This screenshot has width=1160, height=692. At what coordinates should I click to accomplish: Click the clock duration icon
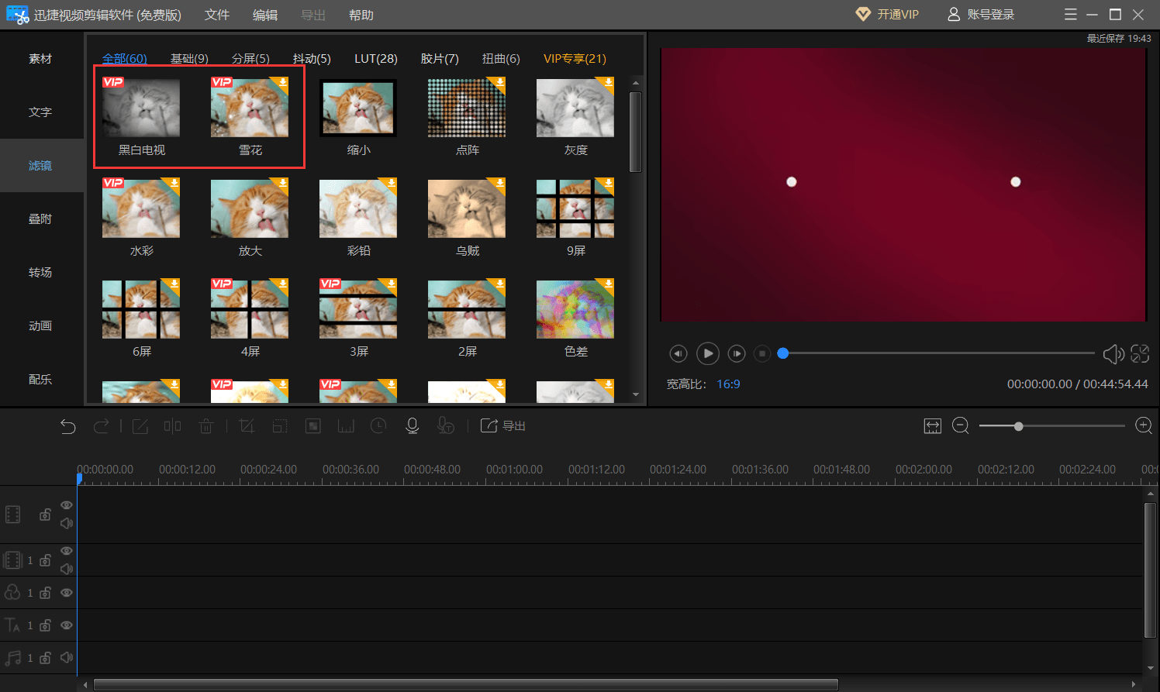click(x=378, y=426)
